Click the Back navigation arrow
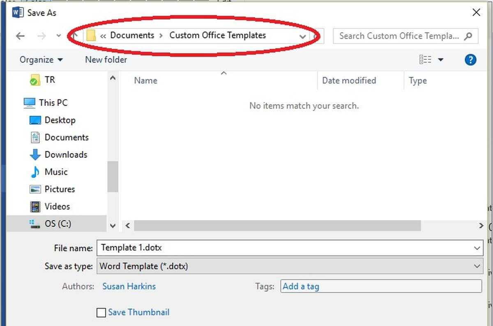This screenshot has height=326, width=493. (20, 36)
